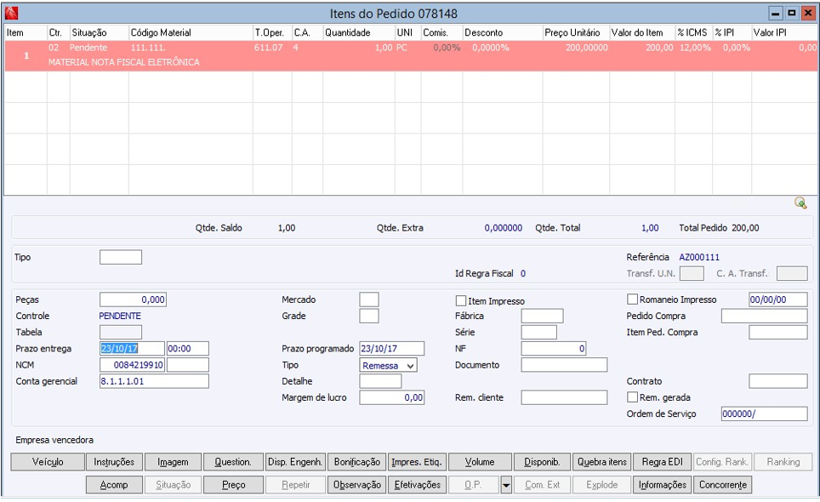Click the Grade input field

coord(369,316)
